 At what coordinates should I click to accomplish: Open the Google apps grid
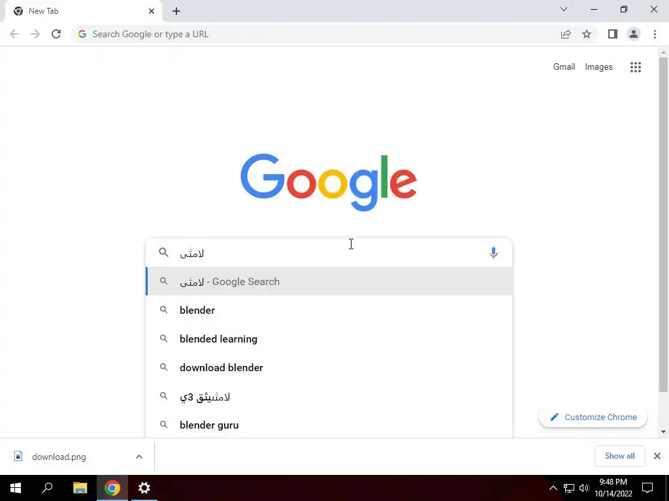tap(635, 67)
